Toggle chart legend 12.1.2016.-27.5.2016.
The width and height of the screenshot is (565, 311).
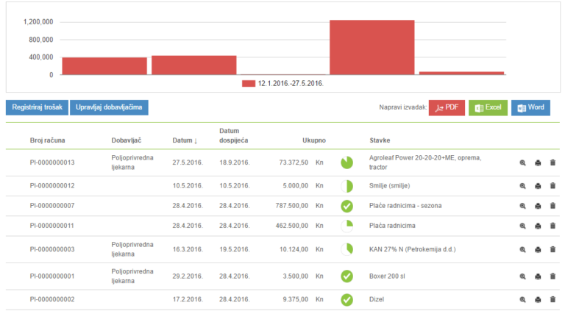(x=282, y=84)
